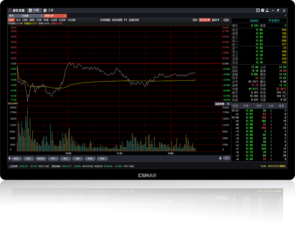The image size is (295, 225).
Task: Click the help question mark icon
Action: tap(263, 10)
